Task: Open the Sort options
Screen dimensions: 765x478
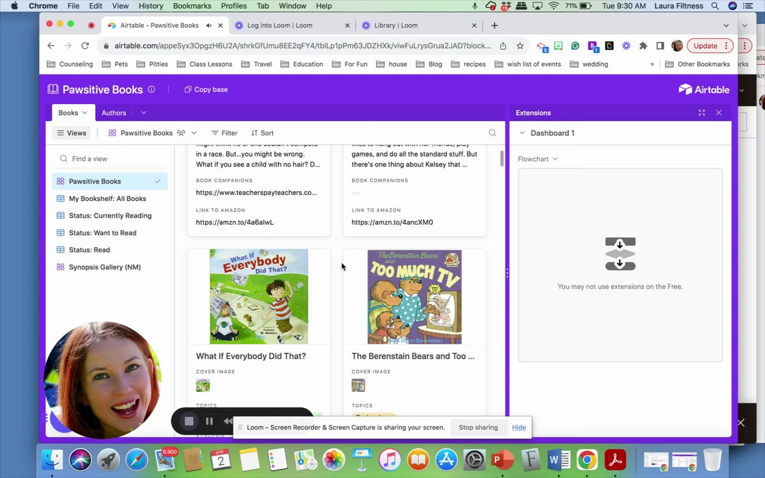Action: [262, 133]
